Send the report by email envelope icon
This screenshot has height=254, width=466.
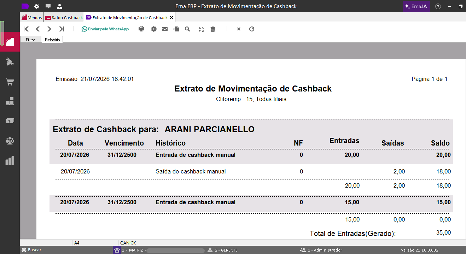165,29
